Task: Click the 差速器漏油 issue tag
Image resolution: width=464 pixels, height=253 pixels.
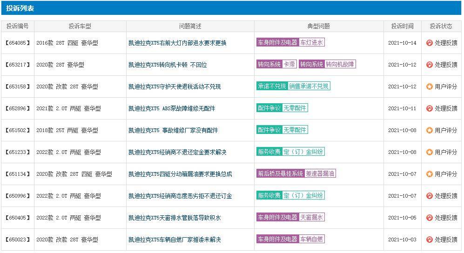Action: [x=320, y=174]
